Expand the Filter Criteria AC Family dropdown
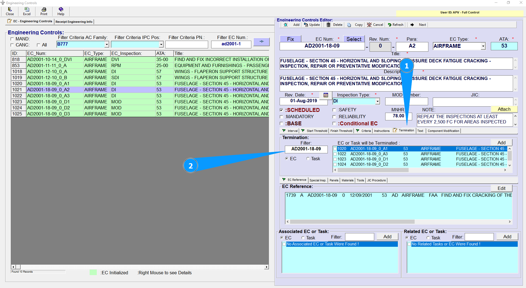The width and height of the screenshot is (526, 288). (x=107, y=45)
